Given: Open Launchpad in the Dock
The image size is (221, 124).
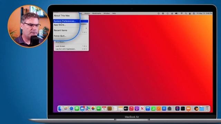Looking at the screenshot, I should pyautogui.click(x=66, y=108).
